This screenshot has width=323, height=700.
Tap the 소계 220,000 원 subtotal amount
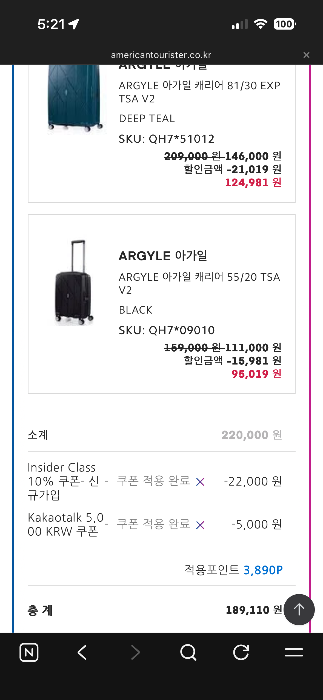(251, 435)
